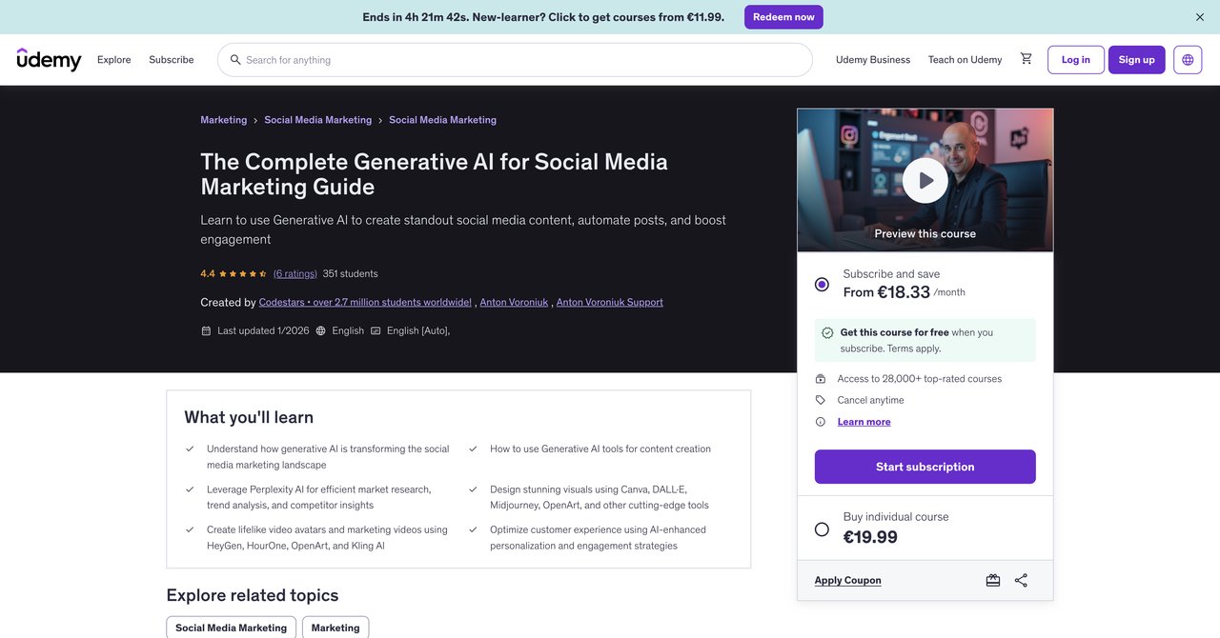Click the Udemy logo
Image resolution: width=1220 pixels, height=638 pixels.
click(49, 59)
